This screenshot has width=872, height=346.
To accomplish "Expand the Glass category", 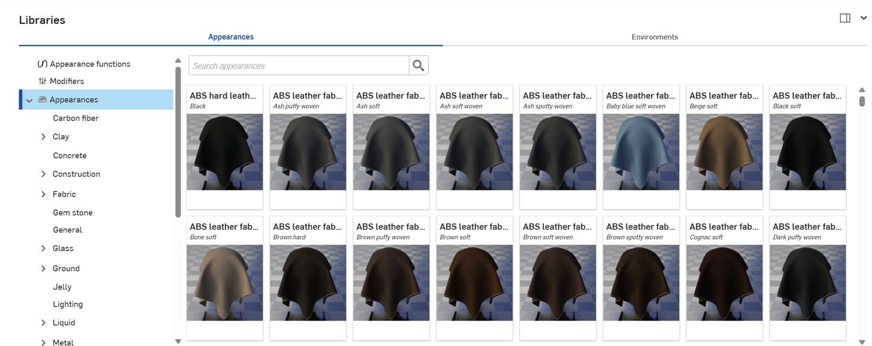I will (43, 249).
